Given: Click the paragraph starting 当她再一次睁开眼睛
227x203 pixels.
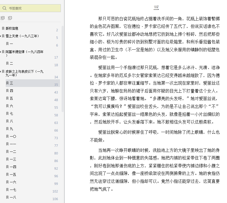Looking at the screenshot, I should tap(155, 170).
